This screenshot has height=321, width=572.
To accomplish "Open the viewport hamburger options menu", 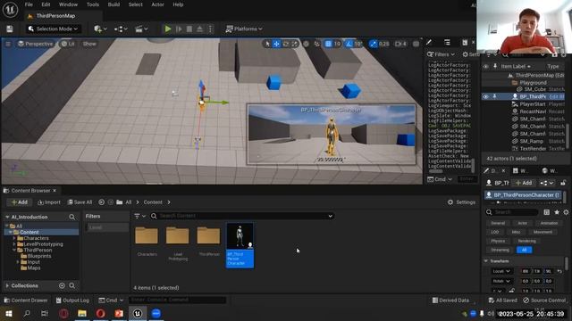I will (x=8, y=44).
